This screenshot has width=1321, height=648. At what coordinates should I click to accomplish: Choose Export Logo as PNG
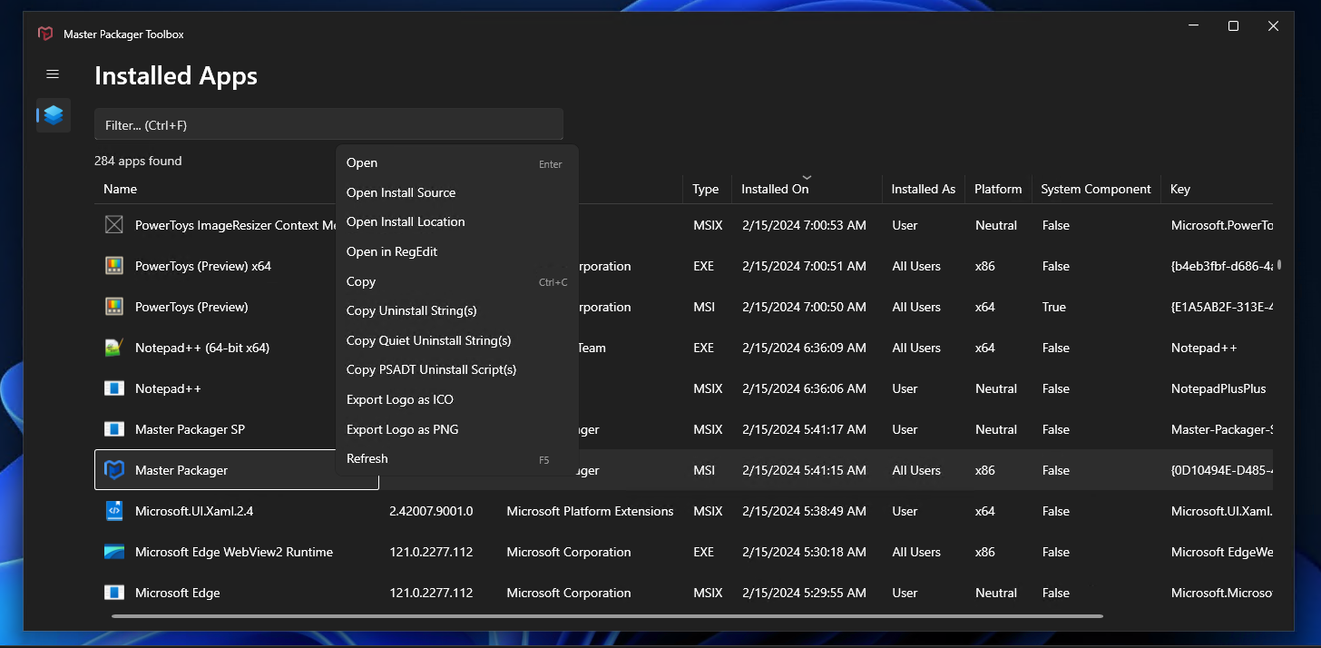[456, 429]
